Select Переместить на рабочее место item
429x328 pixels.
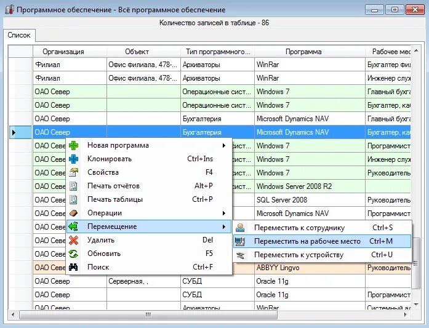(x=323, y=241)
